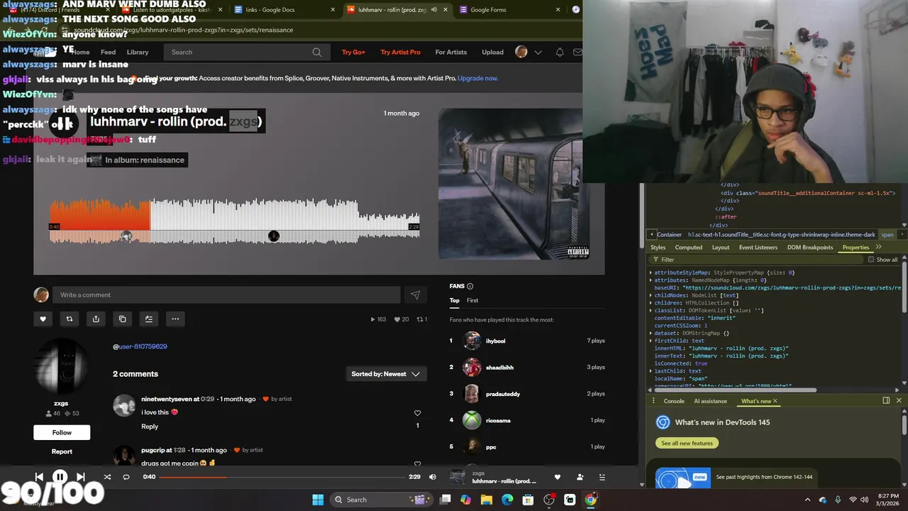The height and width of the screenshot is (511, 908).
Task: Like current track in bottom player bar
Action: pyautogui.click(x=558, y=477)
